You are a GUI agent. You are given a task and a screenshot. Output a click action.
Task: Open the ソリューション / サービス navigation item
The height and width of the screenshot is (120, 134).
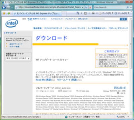(x=75, y=28)
